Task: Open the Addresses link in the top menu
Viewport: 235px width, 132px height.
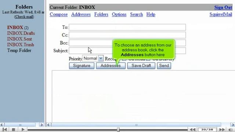Action: (x=81, y=14)
